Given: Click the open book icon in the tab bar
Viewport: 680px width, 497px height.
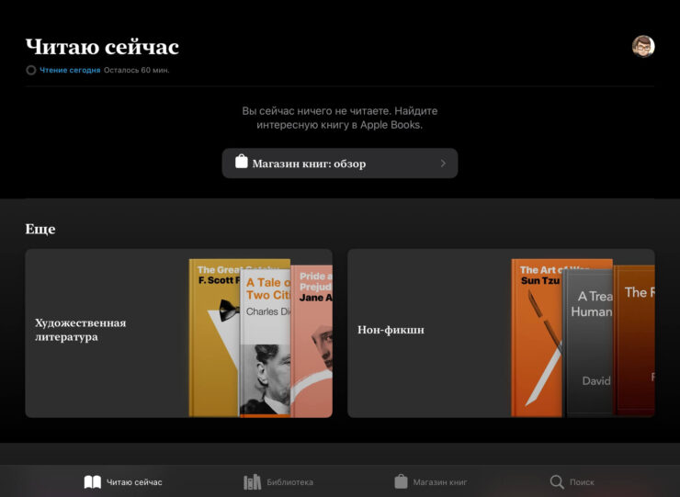Looking at the screenshot, I should tap(93, 482).
